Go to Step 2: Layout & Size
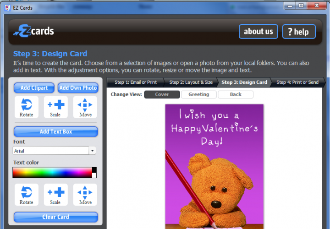The image size is (330, 229). pyautogui.click(x=191, y=82)
